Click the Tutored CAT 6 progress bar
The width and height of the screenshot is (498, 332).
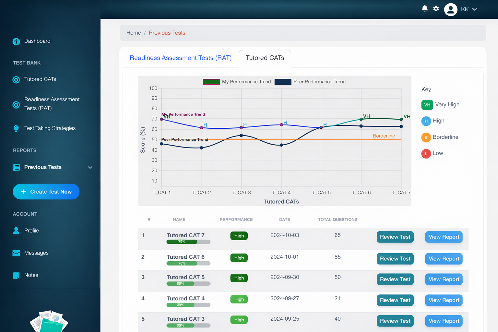click(x=188, y=263)
